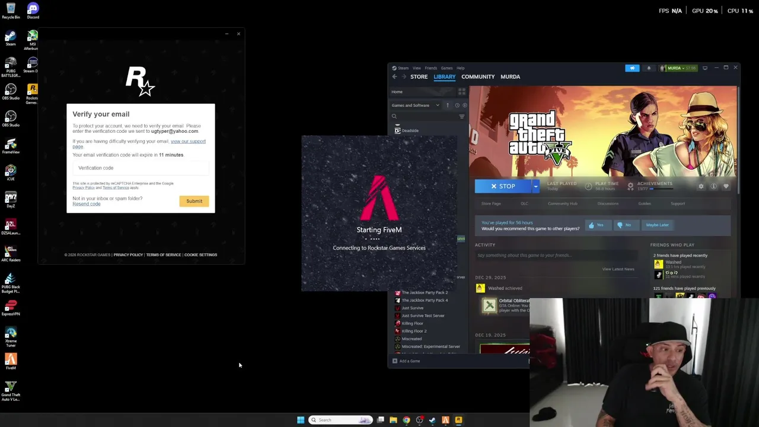Go back with Steam's back arrow

(x=394, y=77)
